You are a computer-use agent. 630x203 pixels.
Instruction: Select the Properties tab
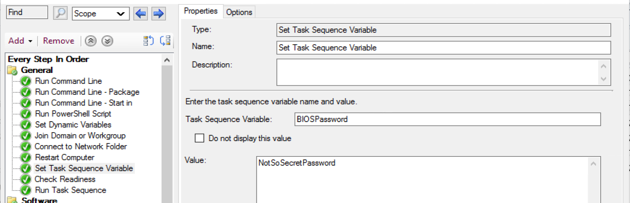coord(201,11)
